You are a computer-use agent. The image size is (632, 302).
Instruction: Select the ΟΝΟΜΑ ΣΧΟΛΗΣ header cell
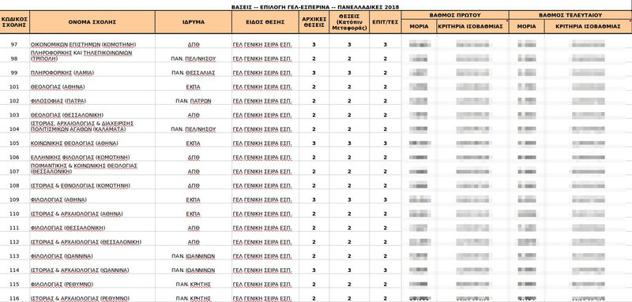tap(92, 22)
